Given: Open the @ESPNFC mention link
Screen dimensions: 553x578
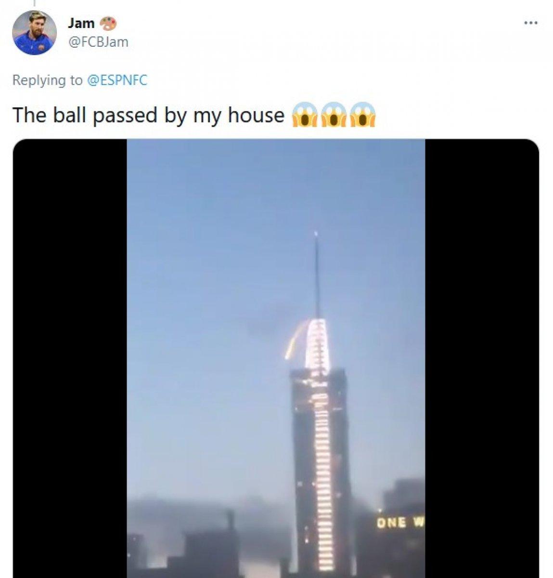Looking at the screenshot, I should pos(117,80).
